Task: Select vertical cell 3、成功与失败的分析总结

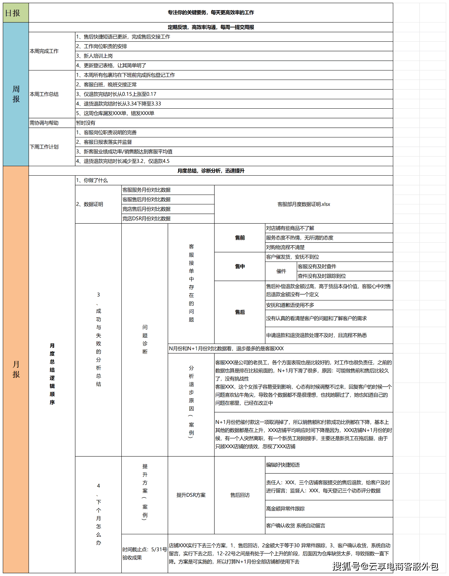Action: (x=98, y=340)
